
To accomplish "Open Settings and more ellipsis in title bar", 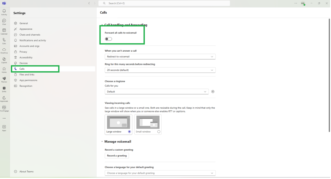I will (295, 3).
